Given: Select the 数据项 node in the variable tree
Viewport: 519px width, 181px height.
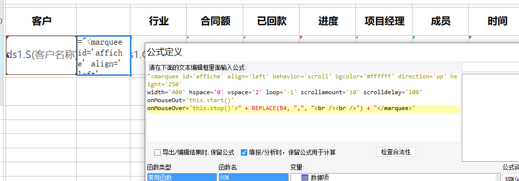Looking at the screenshot, I should (320, 178).
